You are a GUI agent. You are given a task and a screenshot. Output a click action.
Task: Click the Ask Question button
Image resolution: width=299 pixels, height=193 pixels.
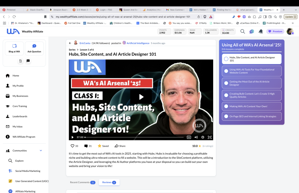click(x=34, y=48)
